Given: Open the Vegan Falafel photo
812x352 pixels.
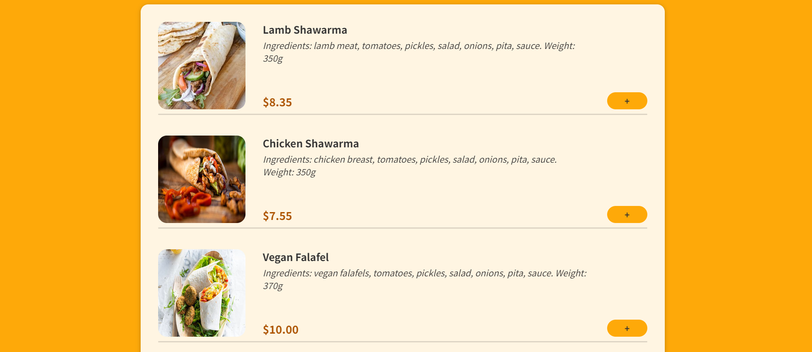Looking at the screenshot, I should click(201, 293).
